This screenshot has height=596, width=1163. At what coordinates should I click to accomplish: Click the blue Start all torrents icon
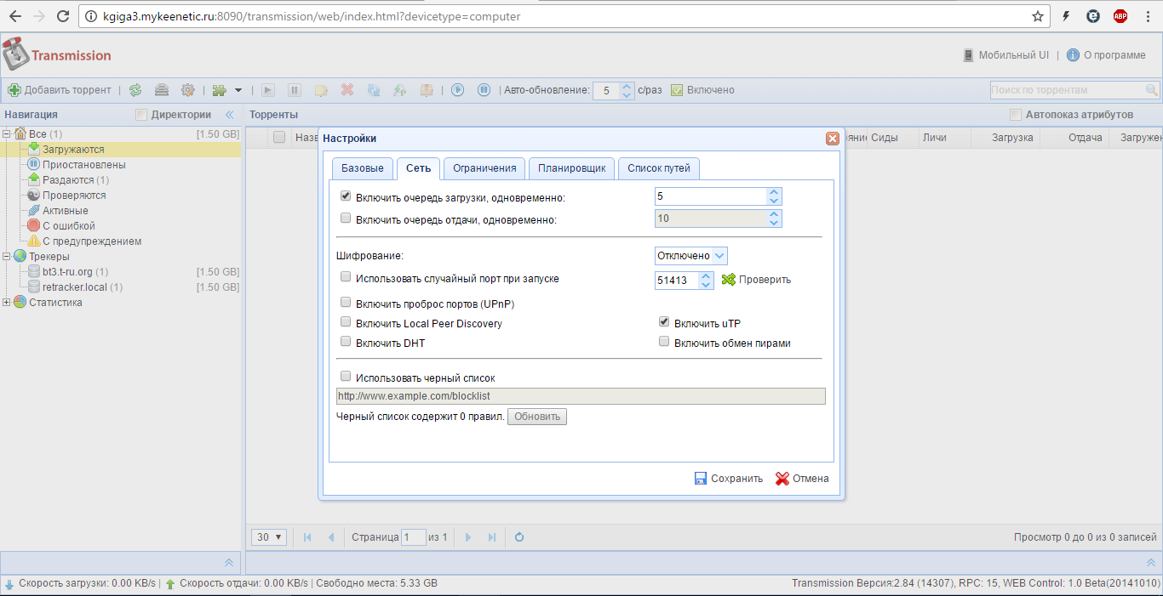[458, 90]
